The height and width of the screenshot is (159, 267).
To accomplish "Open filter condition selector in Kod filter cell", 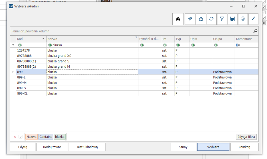I will tap(19, 45).
